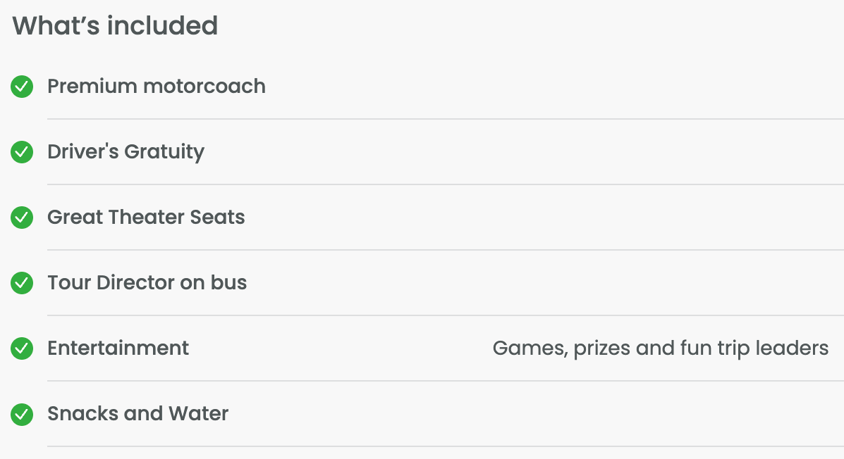Click the green checkmark next to Snacks and Water

22,414
